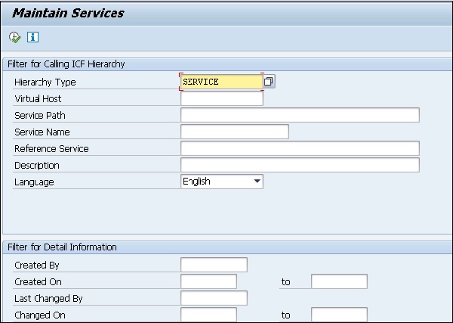The image size is (453, 323).
Task: Focus the Last Changed By field
Action: pyautogui.click(x=214, y=298)
